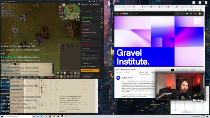
Task: Open the RuneLite sidebar info panel icon
Action: point(102,27)
